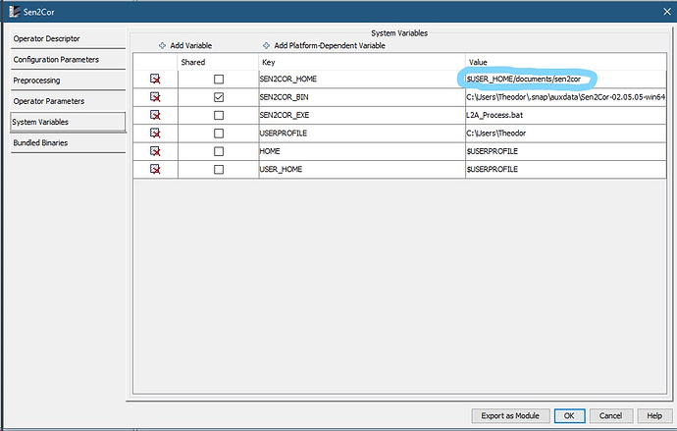
Task: Select the HOME row $USERPROFILE value
Action: coord(565,151)
